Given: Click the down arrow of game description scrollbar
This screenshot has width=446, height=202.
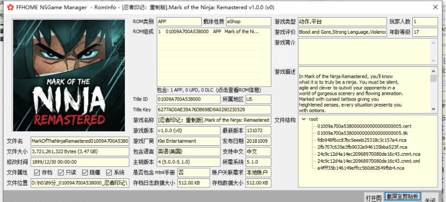Looking at the screenshot, I should (433, 109).
